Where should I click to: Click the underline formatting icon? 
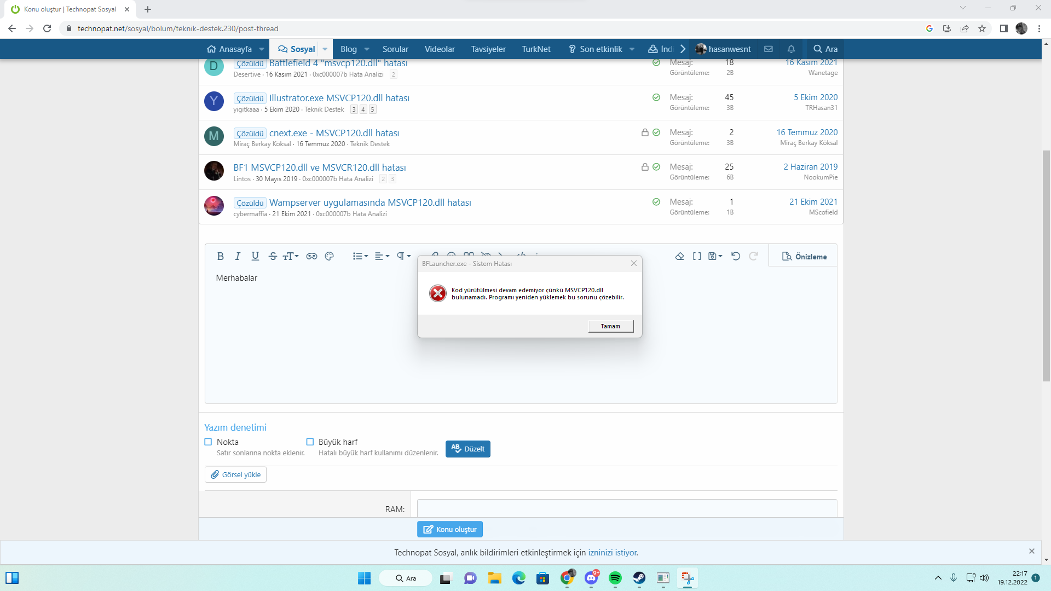pyautogui.click(x=255, y=256)
